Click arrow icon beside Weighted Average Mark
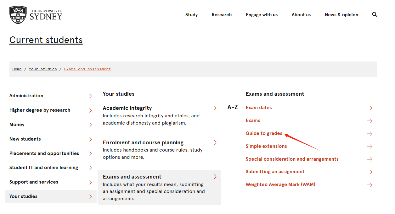This screenshot has height=214, width=395. click(370, 185)
